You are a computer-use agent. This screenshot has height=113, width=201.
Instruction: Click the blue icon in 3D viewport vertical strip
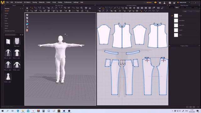27,24
